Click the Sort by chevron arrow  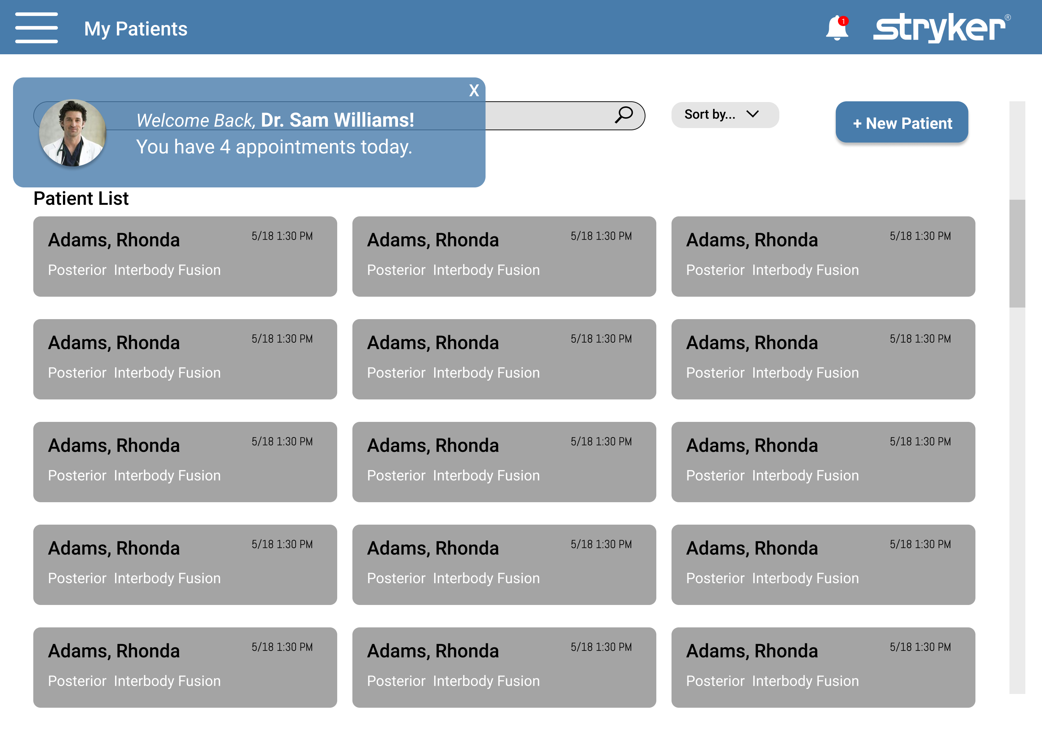click(x=752, y=114)
